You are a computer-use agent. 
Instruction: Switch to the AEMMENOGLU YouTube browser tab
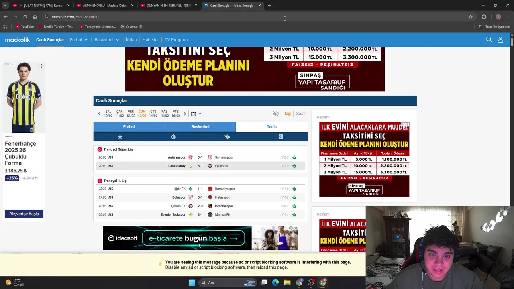coord(105,6)
